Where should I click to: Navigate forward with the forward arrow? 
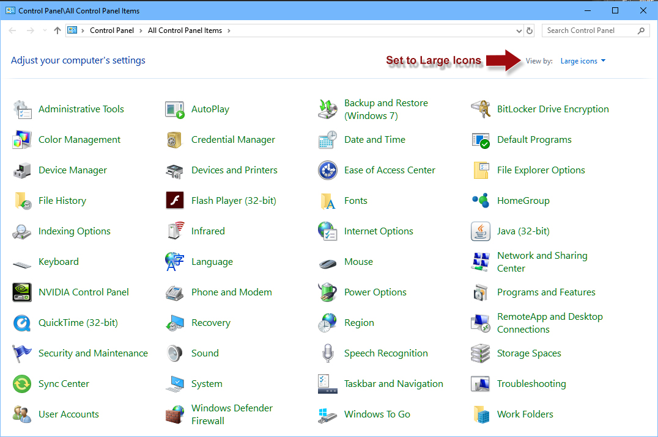pyautogui.click(x=30, y=31)
